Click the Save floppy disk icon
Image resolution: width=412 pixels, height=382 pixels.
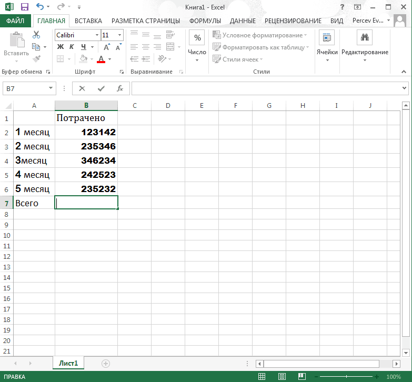coord(24,7)
